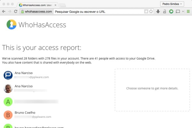192x128 pixels.
Task: Click Ana Narciso's @pplware.com email
Action: (x=32, y=77)
